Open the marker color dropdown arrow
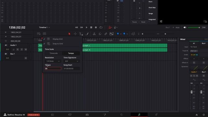Image resolution: width=208 pixels, height=117 pixels. (127, 34)
